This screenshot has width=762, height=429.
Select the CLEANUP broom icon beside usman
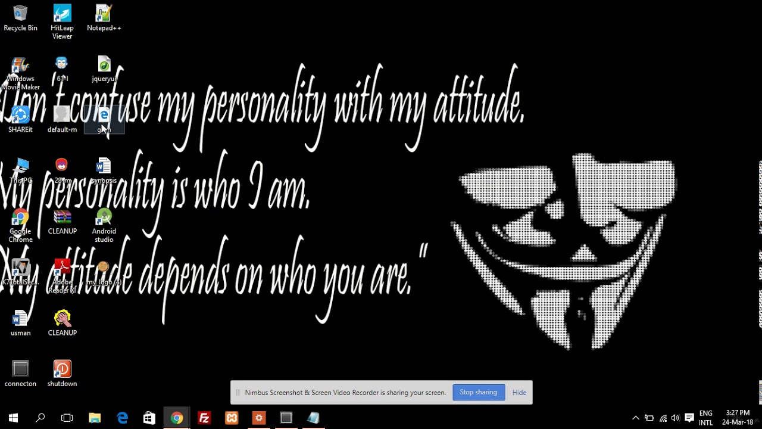pos(62,324)
